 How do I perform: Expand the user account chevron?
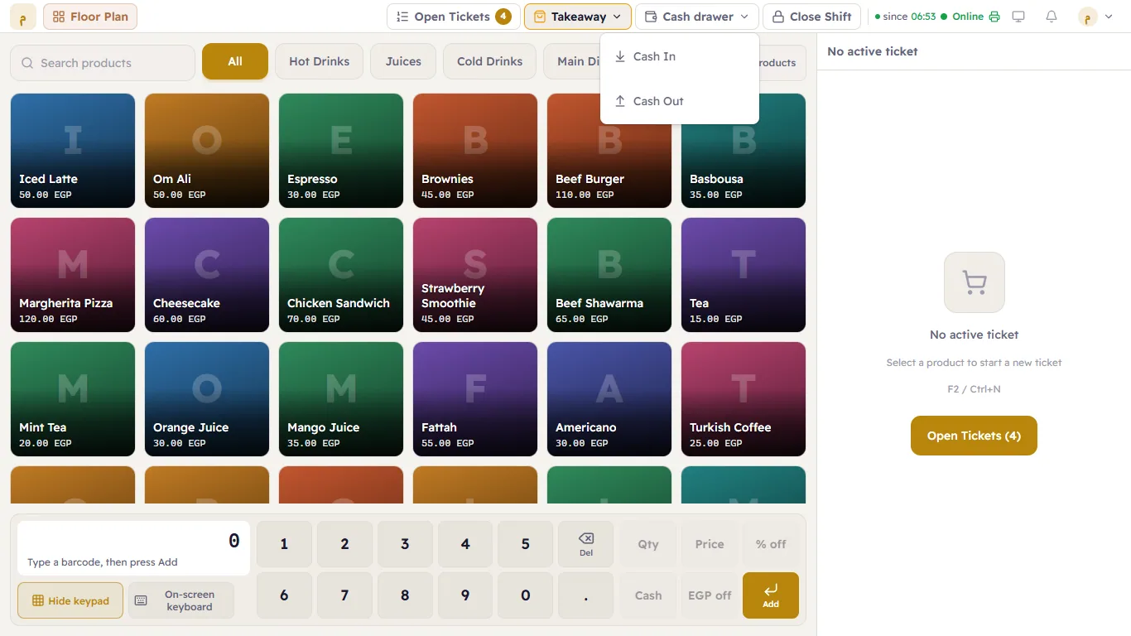tap(1109, 17)
